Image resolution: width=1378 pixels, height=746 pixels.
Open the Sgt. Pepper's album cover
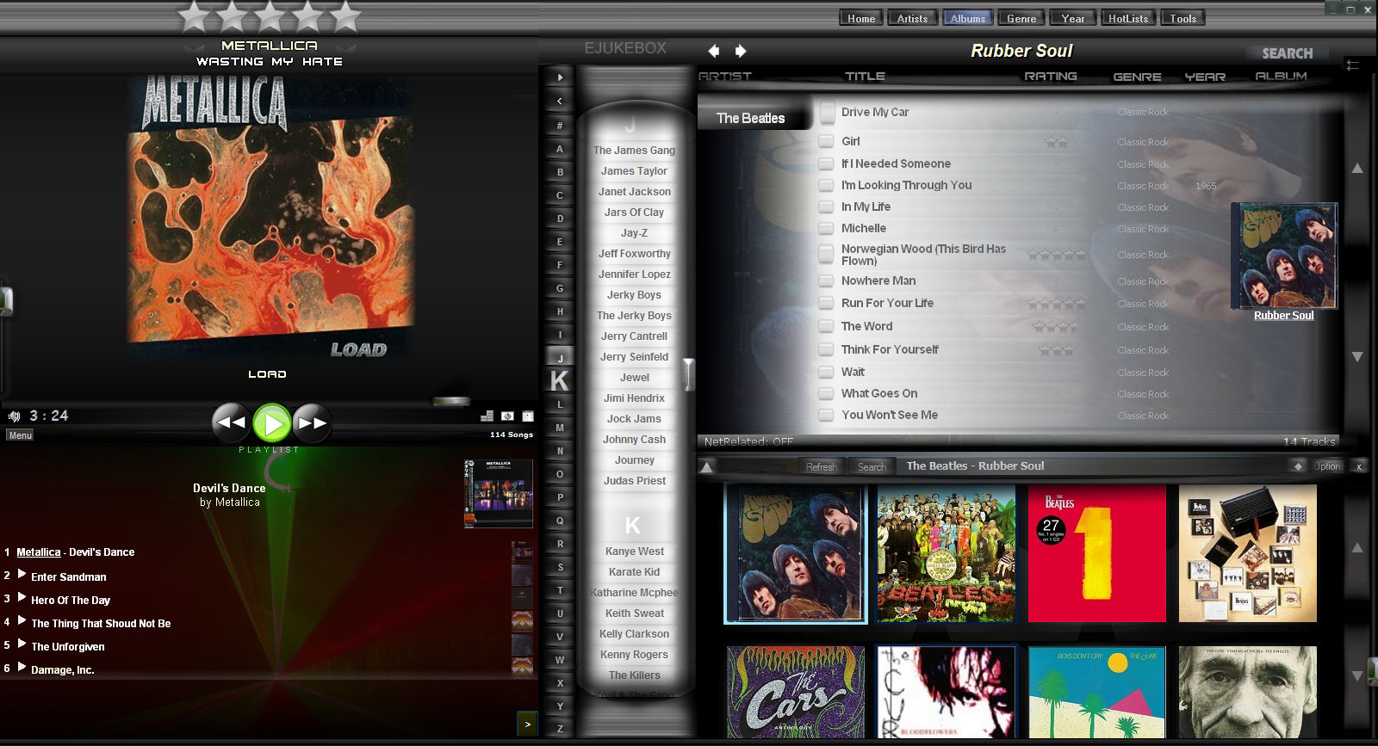pyautogui.click(x=946, y=553)
